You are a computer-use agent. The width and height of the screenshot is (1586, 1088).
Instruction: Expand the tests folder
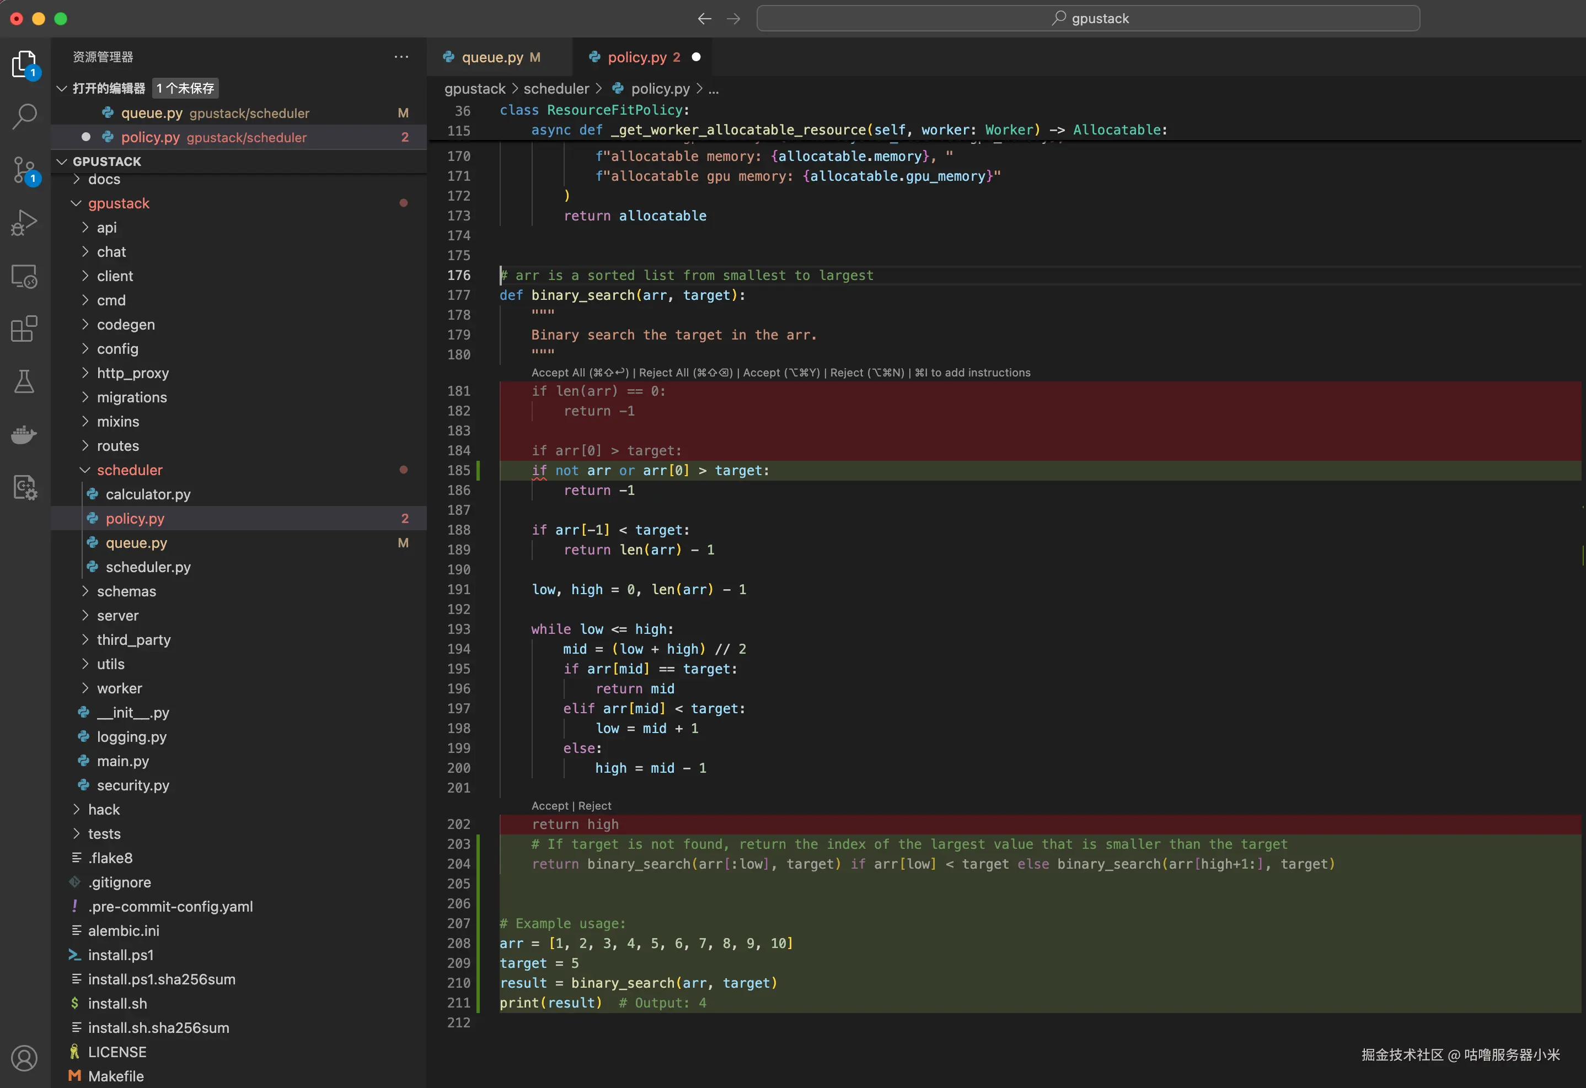click(104, 833)
